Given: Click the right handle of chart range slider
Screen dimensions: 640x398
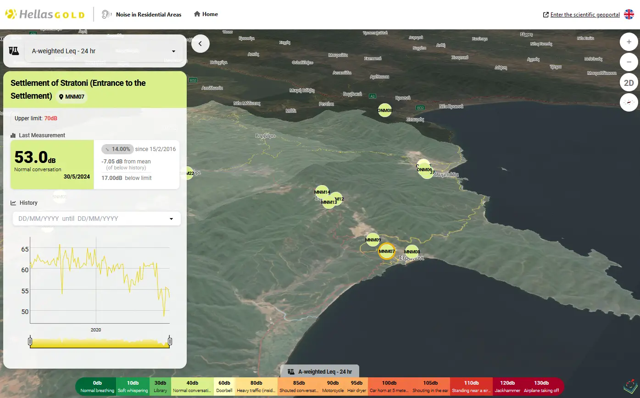Looking at the screenshot, I should point(170,341).
